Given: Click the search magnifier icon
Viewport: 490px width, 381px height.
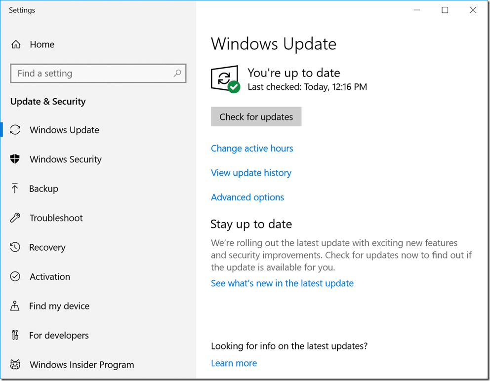Looking at the screenshot, I should coord(177,74).
